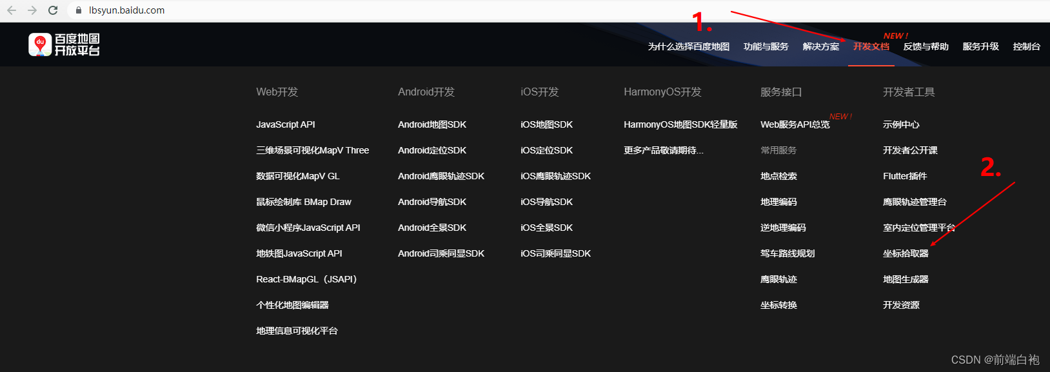The height and width of the screenshot is (372, 1050).
Task: Click the padlock site info icon
Action: (79, 10)
